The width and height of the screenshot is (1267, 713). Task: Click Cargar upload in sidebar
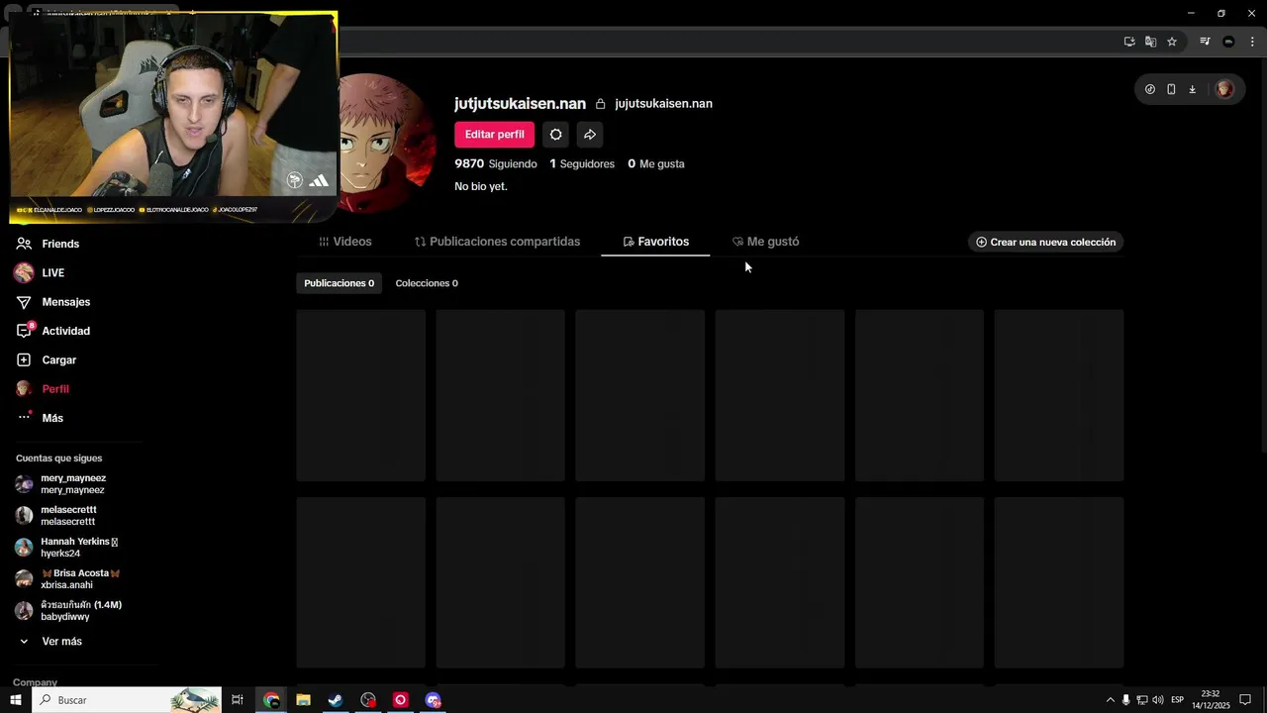[x=46, y=360]
